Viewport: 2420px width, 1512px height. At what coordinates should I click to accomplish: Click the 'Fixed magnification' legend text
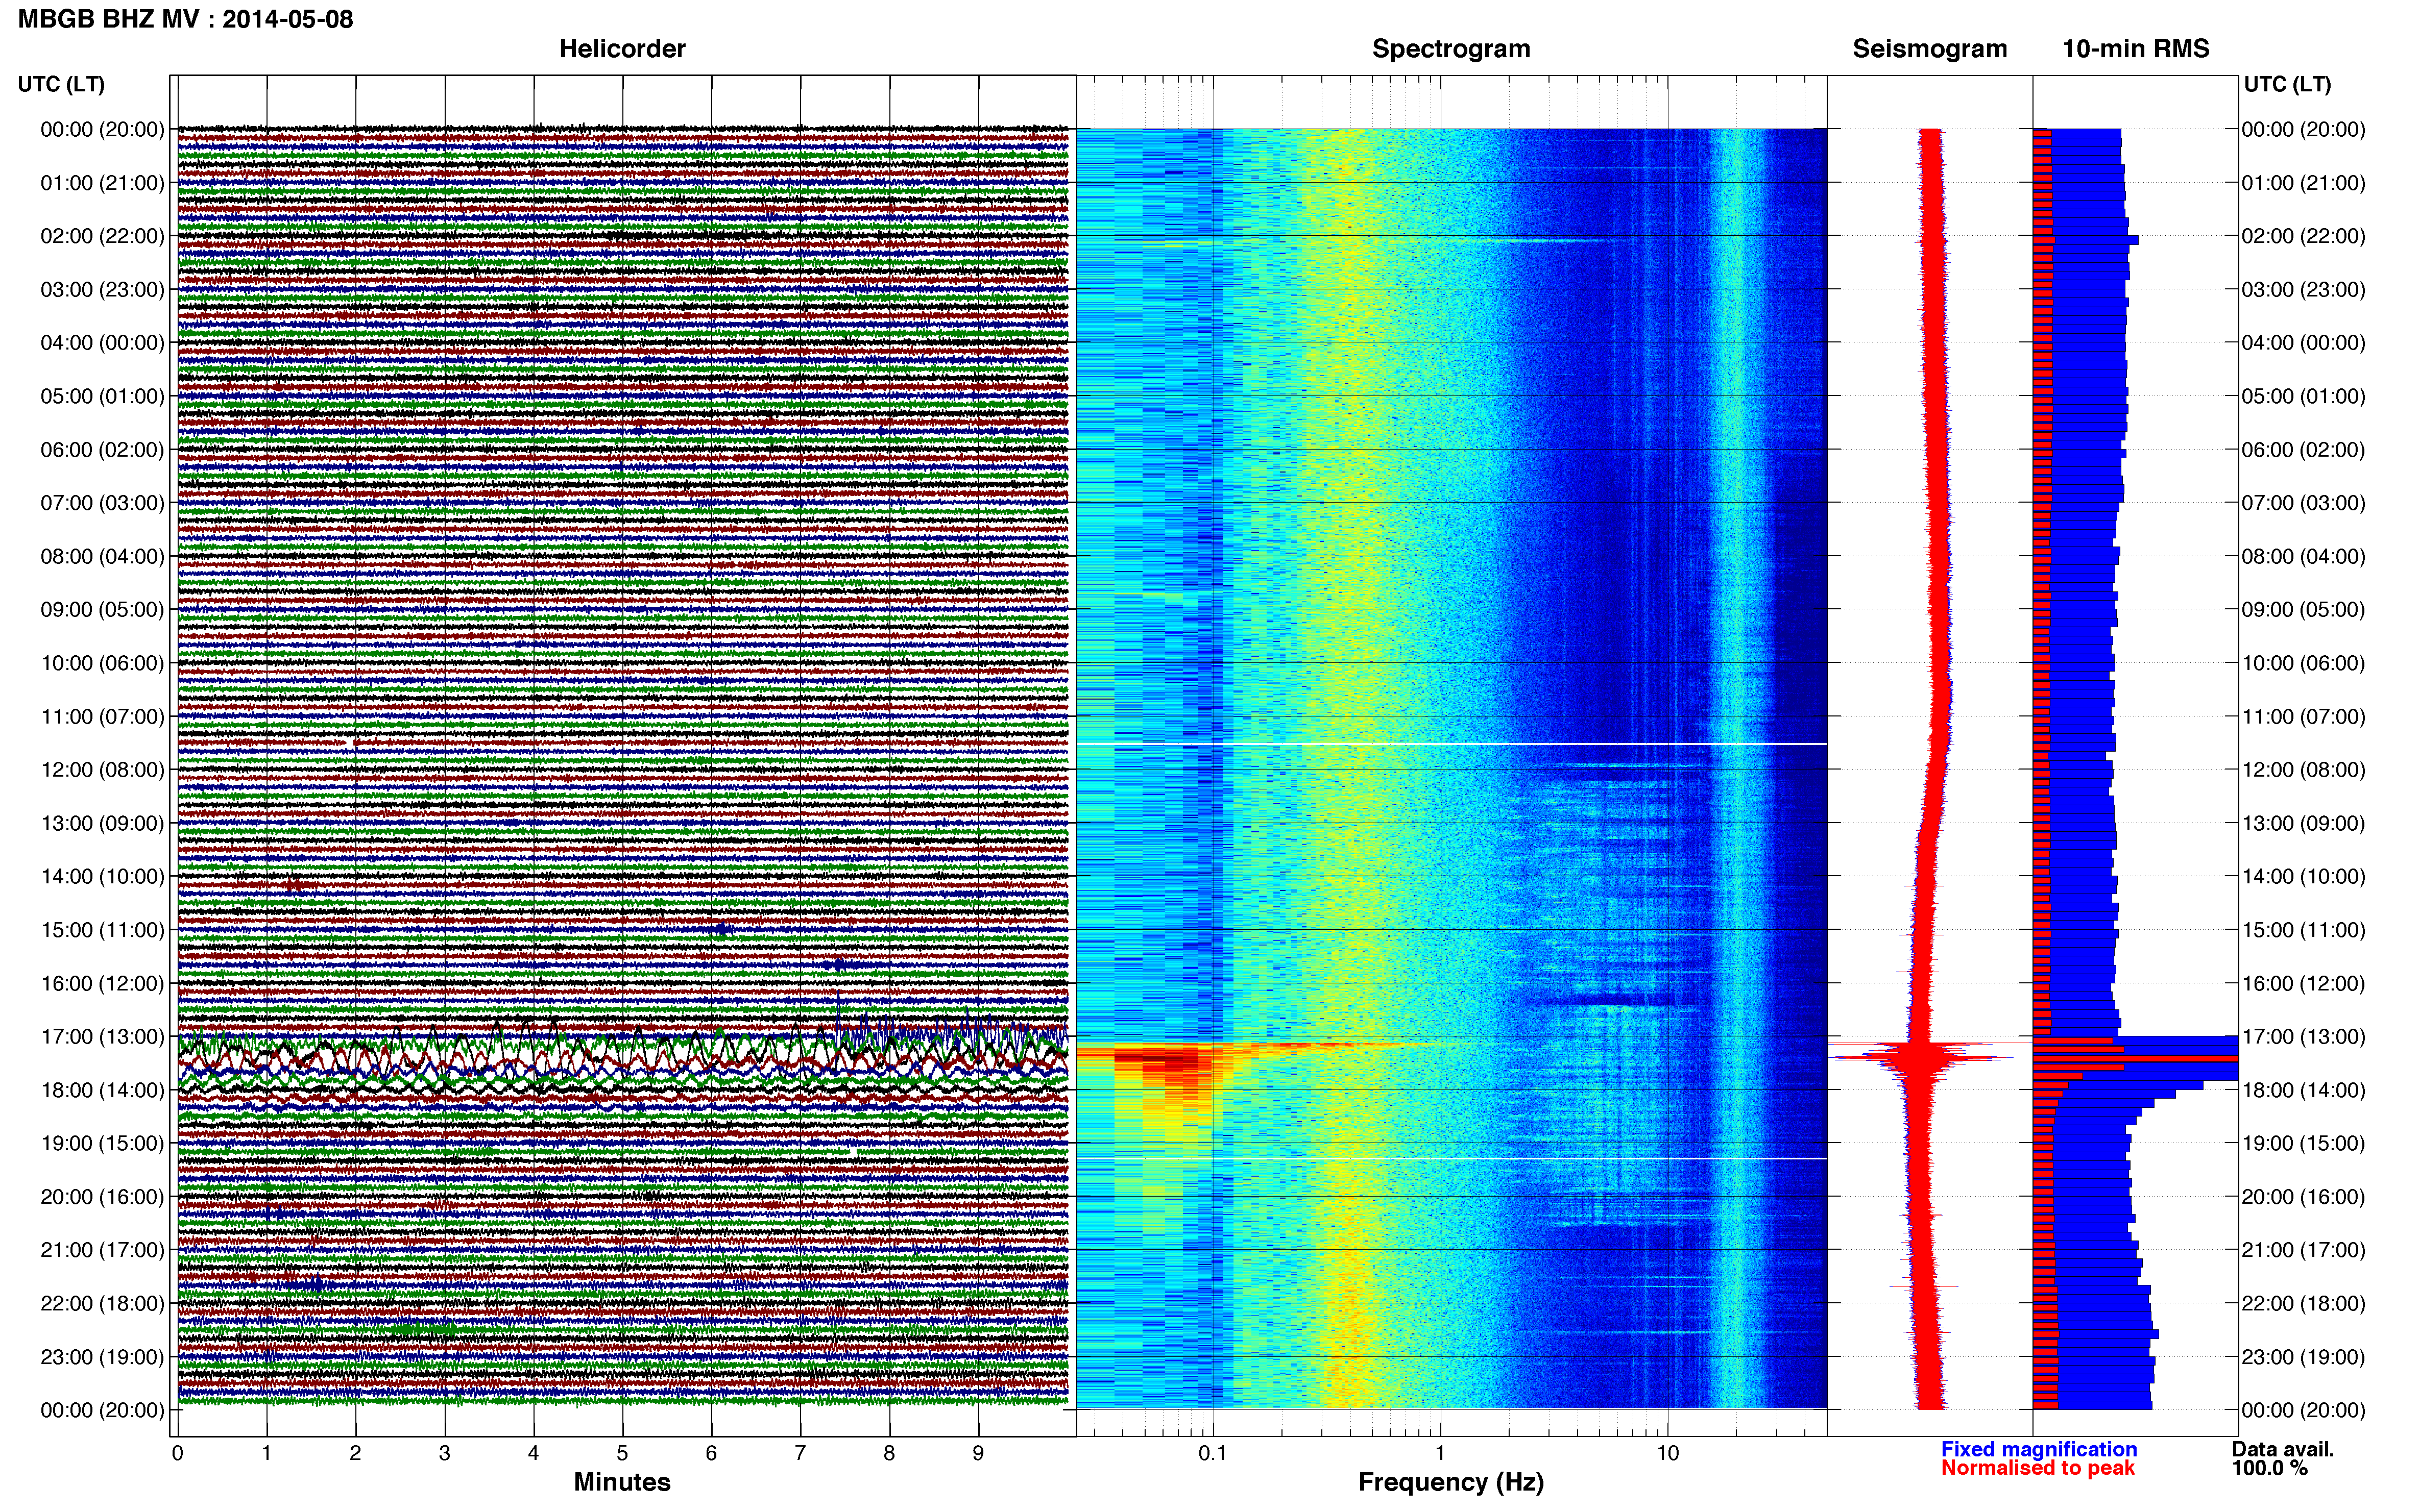[x=2039, y=1449]
